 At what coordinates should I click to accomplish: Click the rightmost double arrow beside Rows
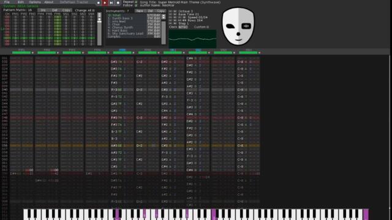(x=184, y=20)
